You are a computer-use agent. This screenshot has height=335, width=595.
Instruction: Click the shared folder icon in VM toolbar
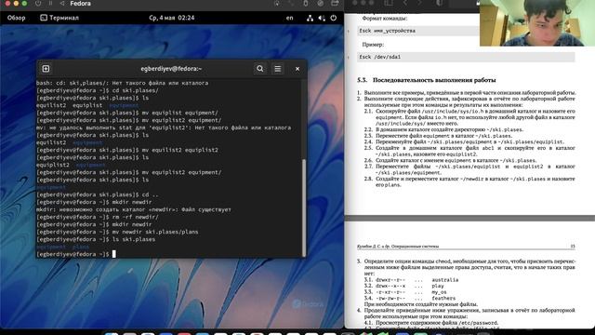[335, 4]
